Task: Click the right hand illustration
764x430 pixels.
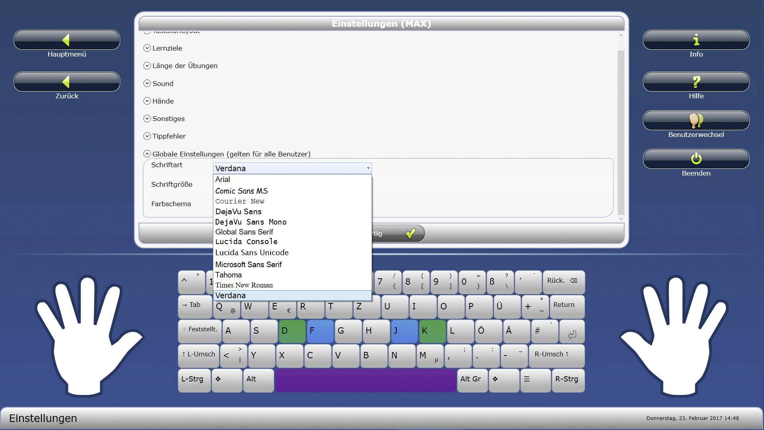Action: (674, 336)
